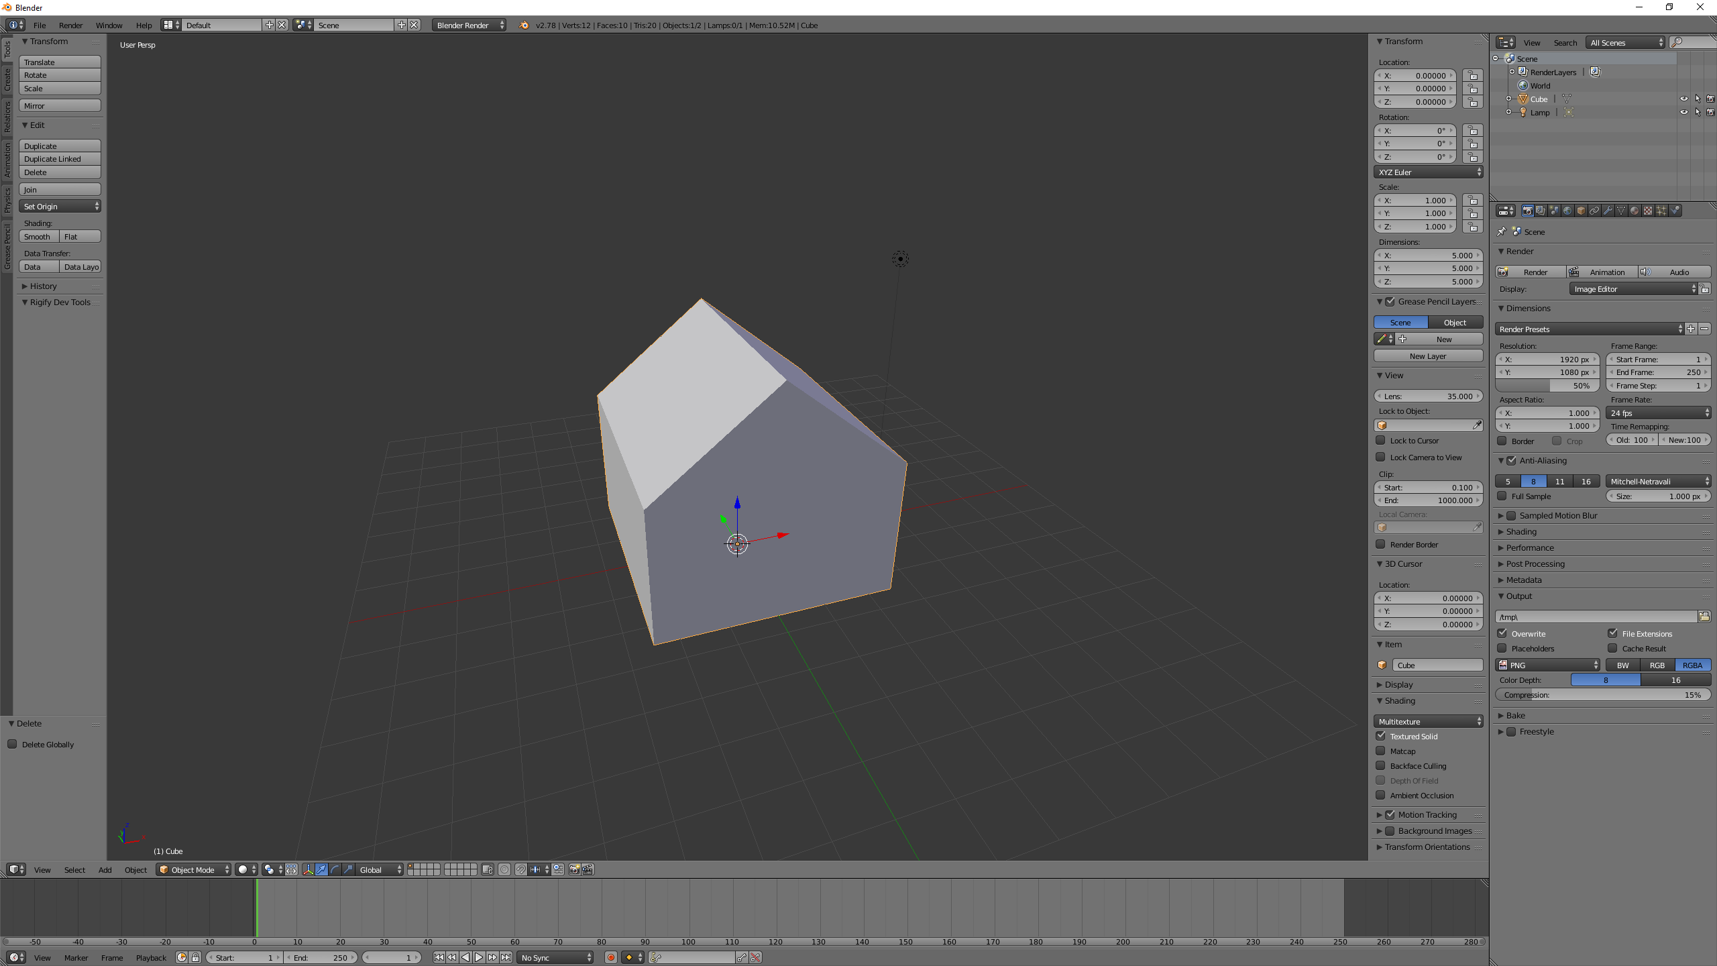
Task: Open the Render menu in top bar
Action: coord(70,25)
